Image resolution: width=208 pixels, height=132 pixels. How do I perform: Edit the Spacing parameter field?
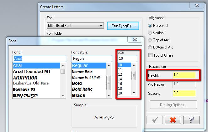click(184, 93)
